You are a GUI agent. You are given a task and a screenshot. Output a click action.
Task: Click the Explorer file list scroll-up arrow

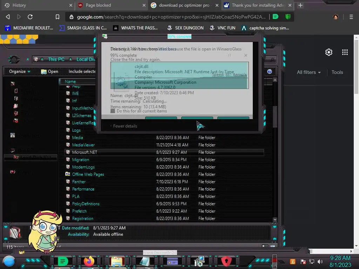pos(275,80)
